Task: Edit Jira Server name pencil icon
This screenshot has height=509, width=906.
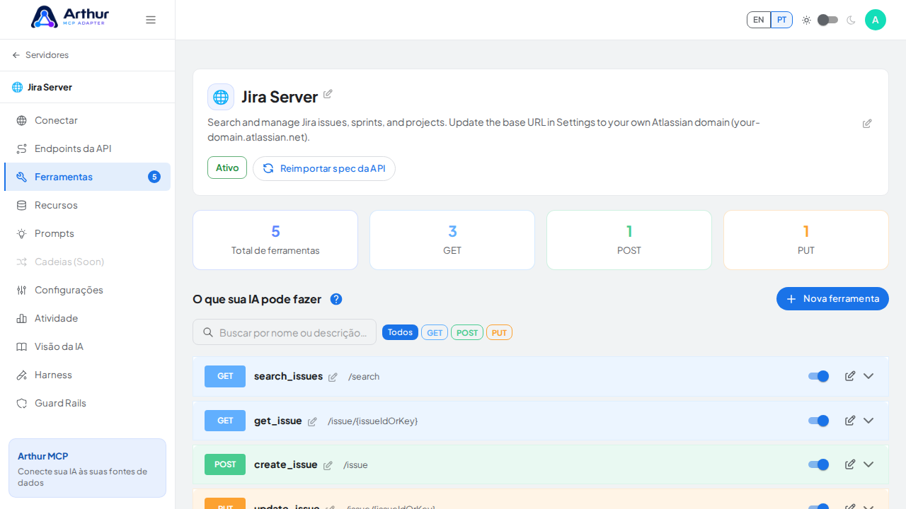Action: pyautogui.click(x=328, y=94)
